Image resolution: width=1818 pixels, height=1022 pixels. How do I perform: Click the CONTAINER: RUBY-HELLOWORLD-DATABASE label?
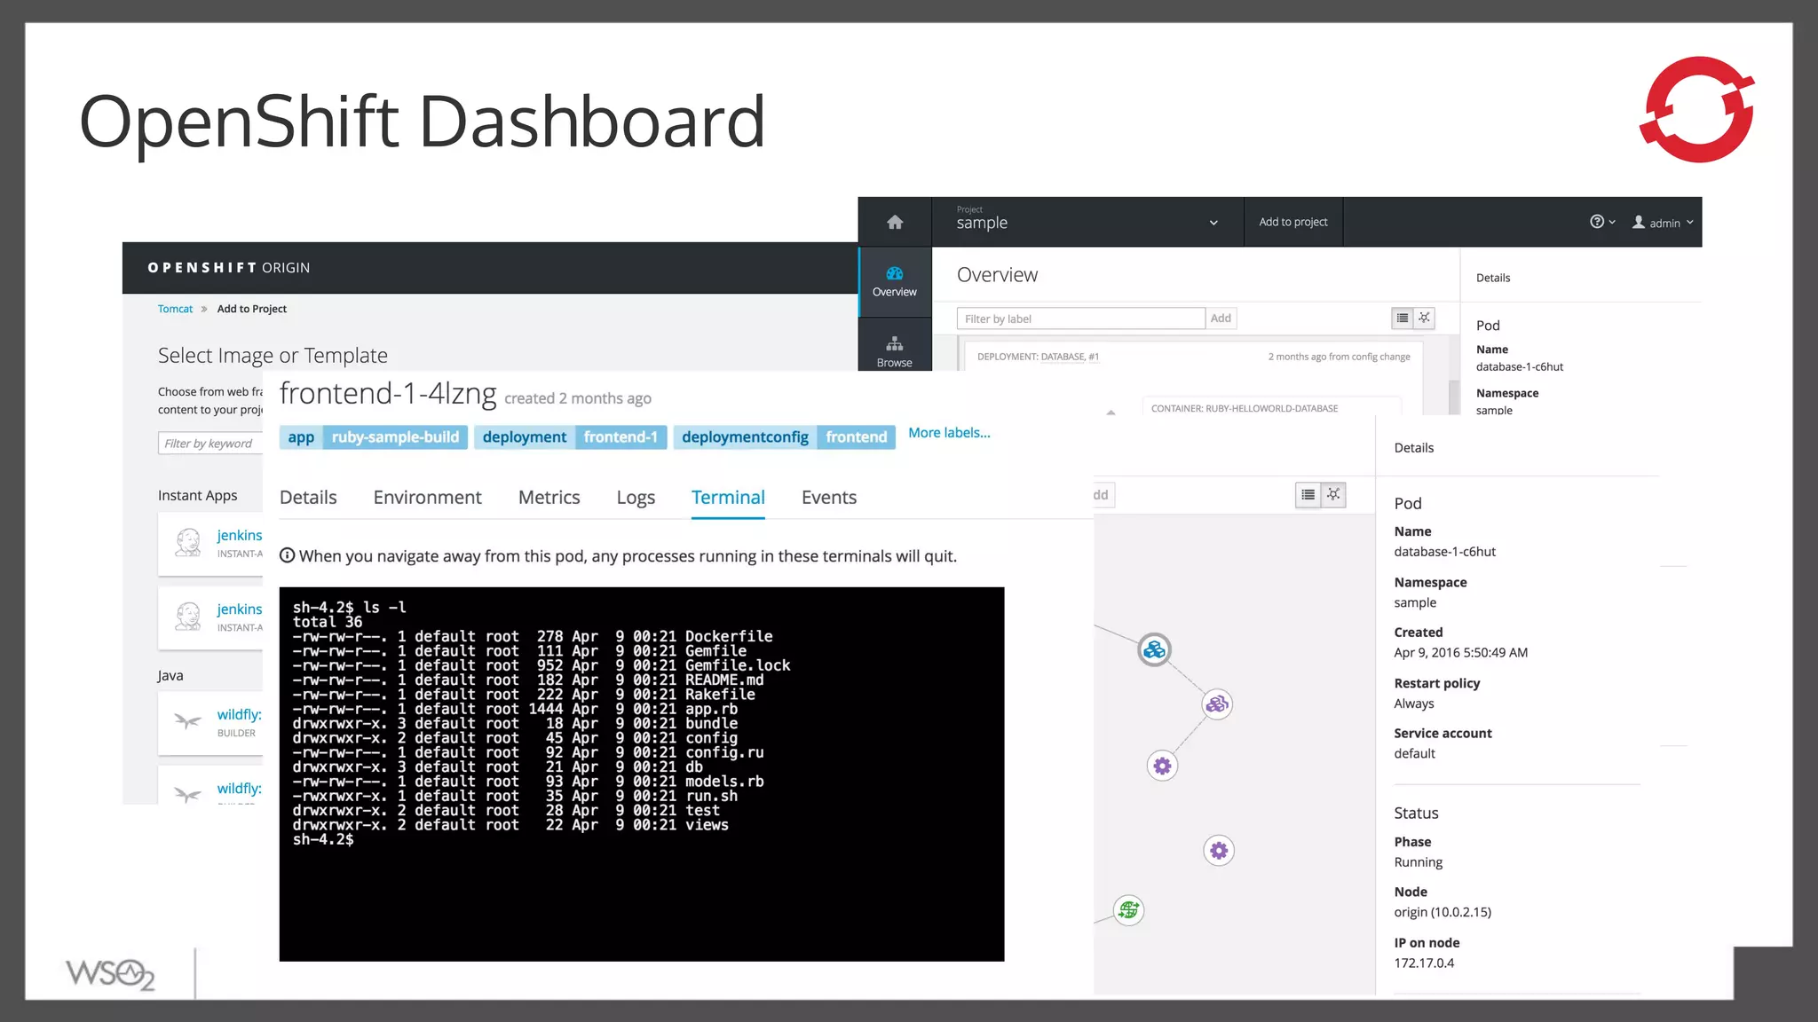tap(1245, 409)
